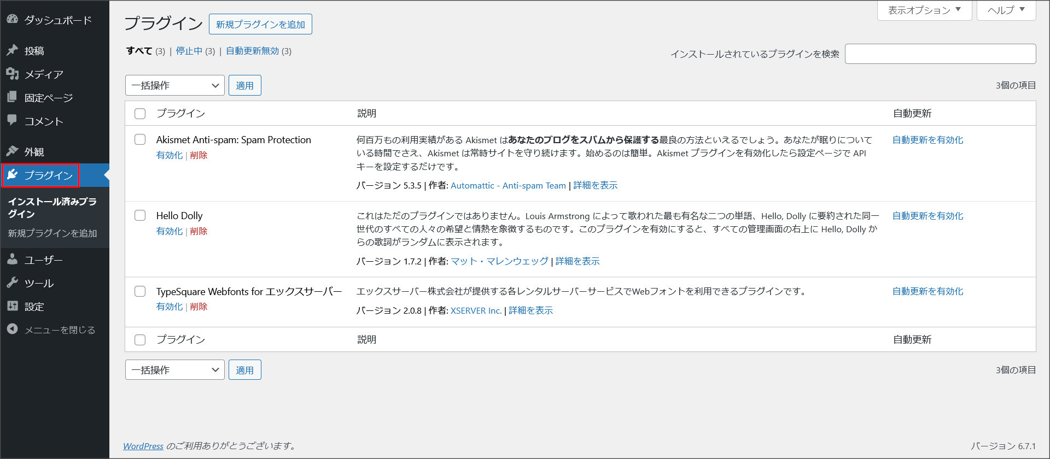Select インストール済みプラグイン submenu item
The height and width of the screenshot is (459, 1050).
coord(52,208)
